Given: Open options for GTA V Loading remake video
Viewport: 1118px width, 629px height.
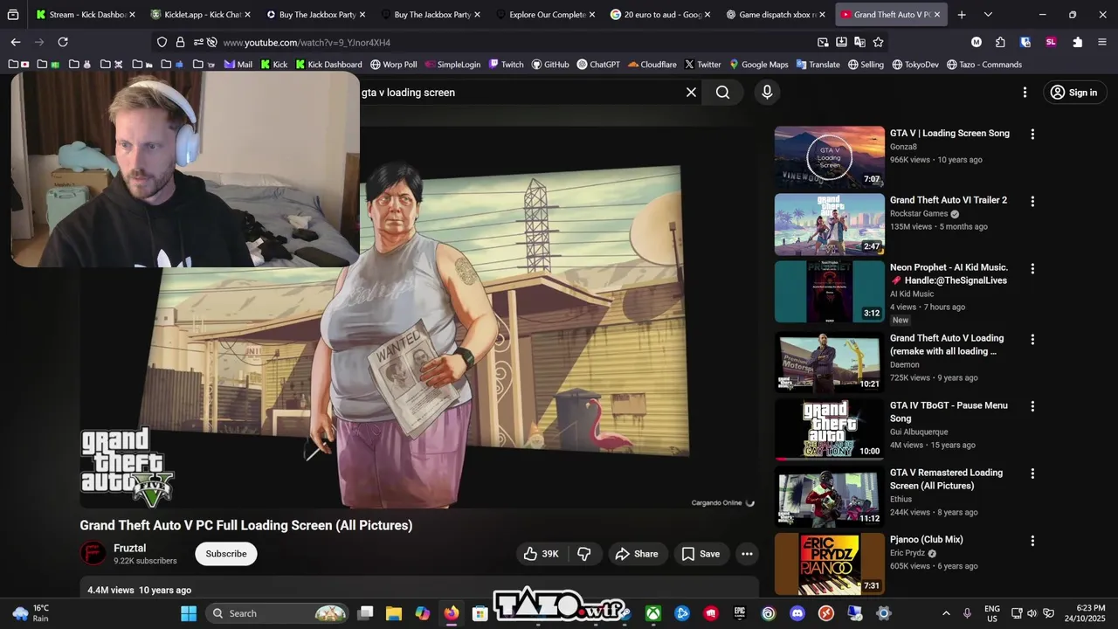Looking at the screenshot, I should coord(1032,339).
